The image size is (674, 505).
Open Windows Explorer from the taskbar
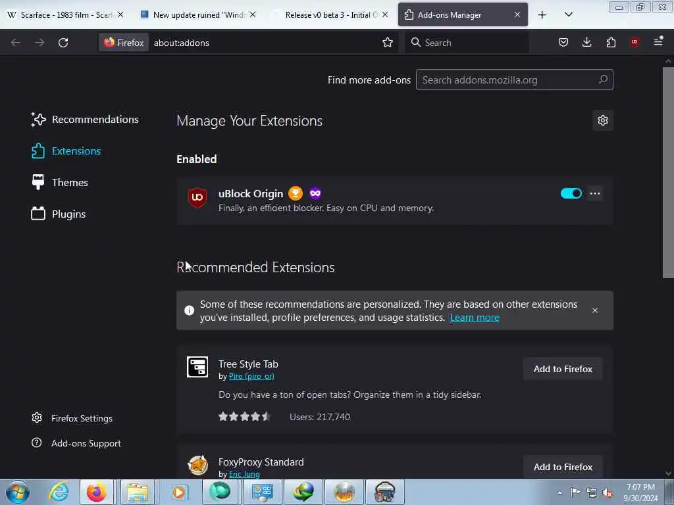point(138,492)
